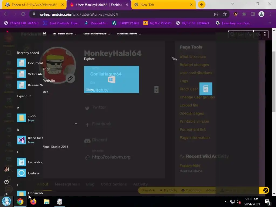Open the clock showing 9:02 AM
Image resolution: width=276 pixels, height=207 pixels.
point(252,202)
